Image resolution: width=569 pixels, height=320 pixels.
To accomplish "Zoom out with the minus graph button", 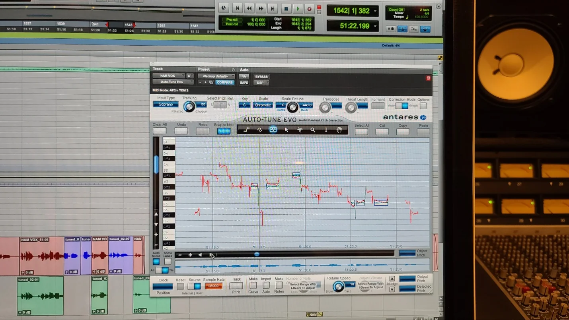I will 180,255.
